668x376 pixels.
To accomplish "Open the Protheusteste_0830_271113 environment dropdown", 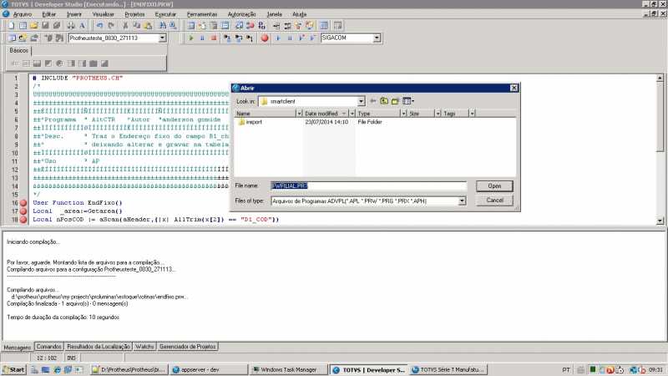I will [162, 38].
